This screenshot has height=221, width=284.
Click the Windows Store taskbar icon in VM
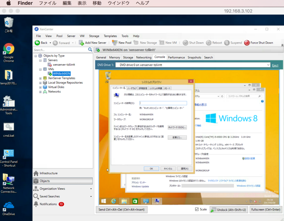135,201
